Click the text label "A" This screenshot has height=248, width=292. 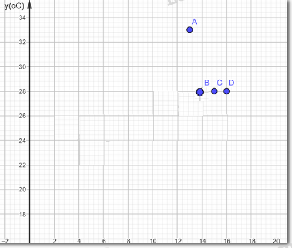click(x=194, y=22)
